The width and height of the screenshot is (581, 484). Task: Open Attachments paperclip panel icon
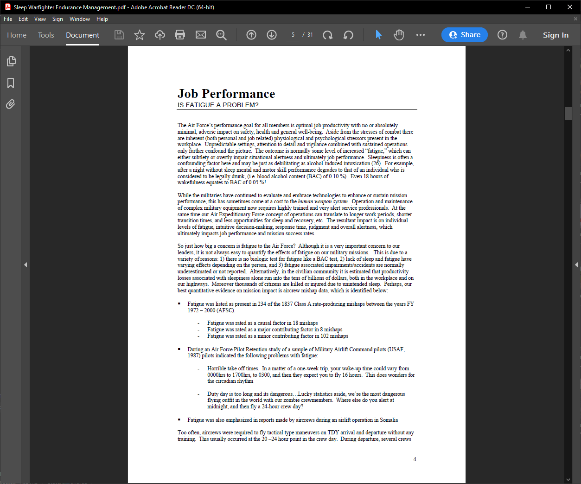(11, 104)
